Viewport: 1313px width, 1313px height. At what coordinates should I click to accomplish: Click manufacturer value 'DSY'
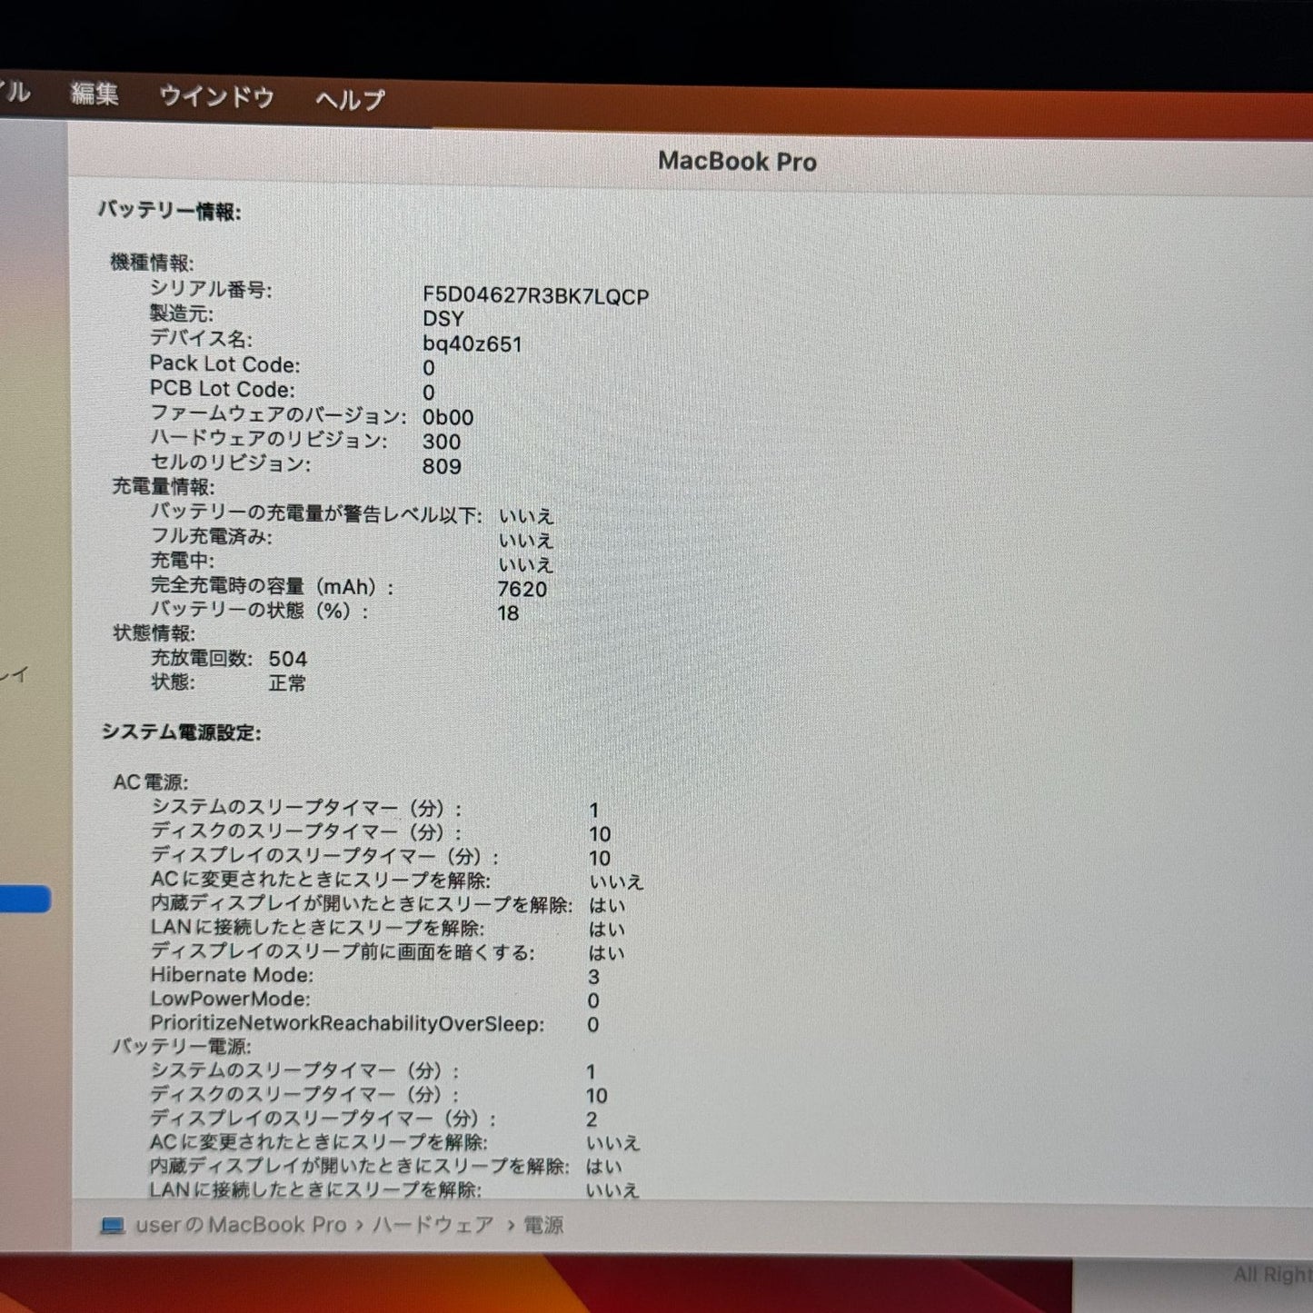(x=443, y=319)
